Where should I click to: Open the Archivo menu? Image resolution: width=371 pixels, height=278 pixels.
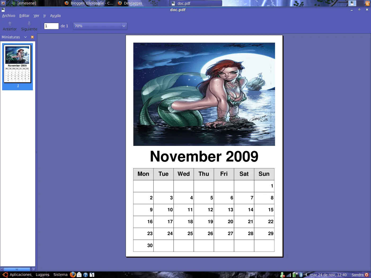point(8,16)
